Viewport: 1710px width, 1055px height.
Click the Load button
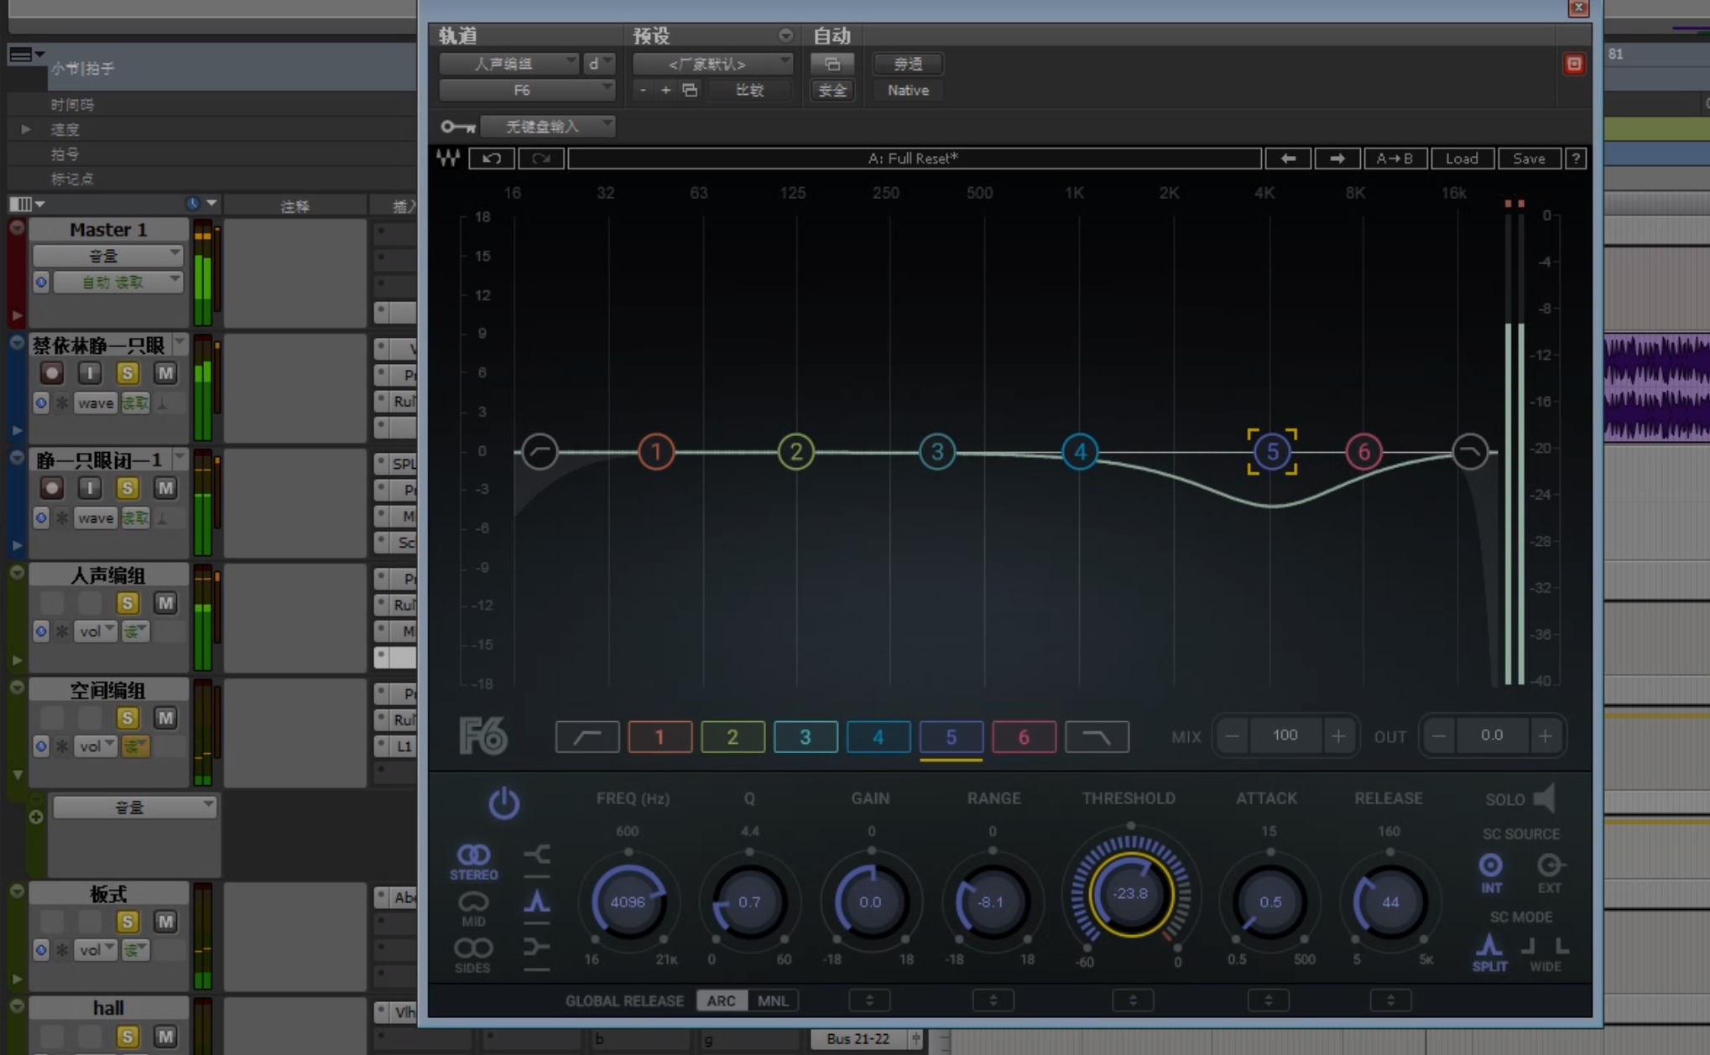tap(1461, 159)
